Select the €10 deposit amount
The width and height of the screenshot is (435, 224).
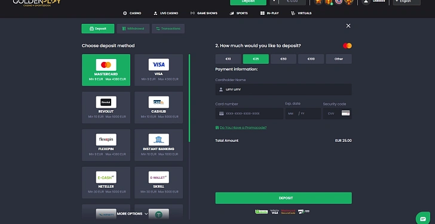coord(228,59)
